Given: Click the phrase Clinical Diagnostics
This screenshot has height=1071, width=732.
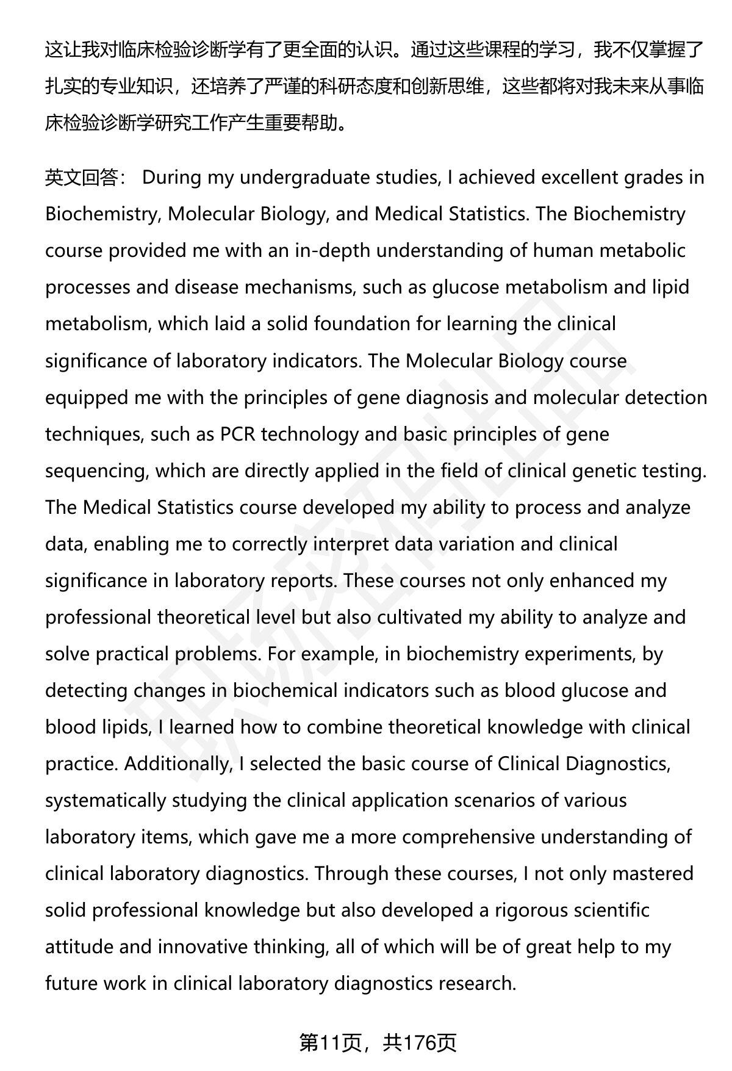Looking at the screenshot, I should coord(583,763).
